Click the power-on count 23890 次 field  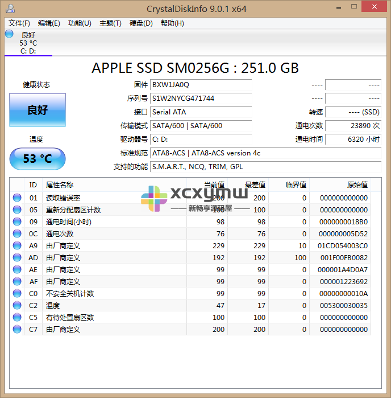pyautogui.click(x=353, y=126)
